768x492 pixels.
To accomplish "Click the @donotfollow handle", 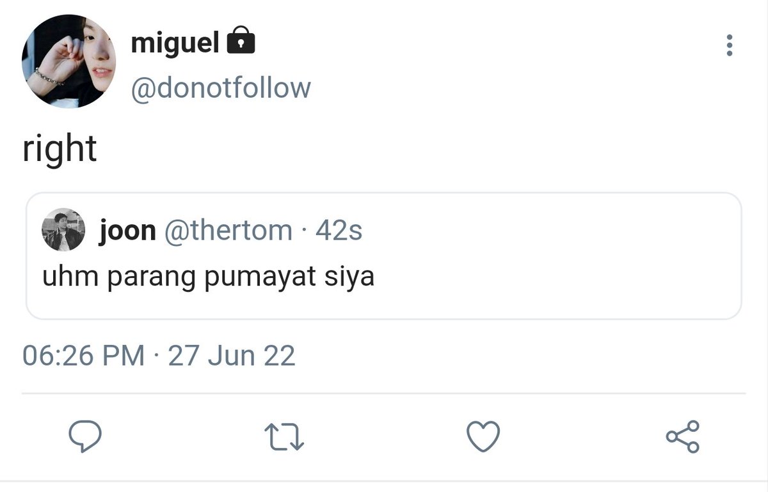I will point(221,88).
